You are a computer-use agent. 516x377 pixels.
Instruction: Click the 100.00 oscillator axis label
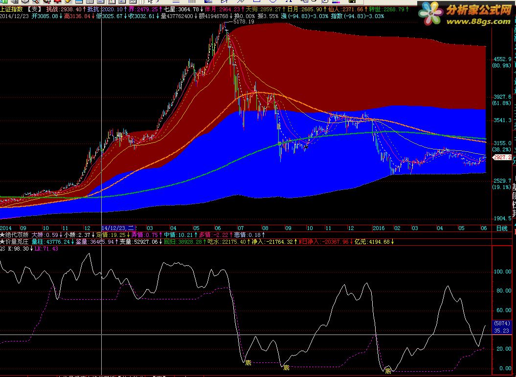(x=502, y=272)
